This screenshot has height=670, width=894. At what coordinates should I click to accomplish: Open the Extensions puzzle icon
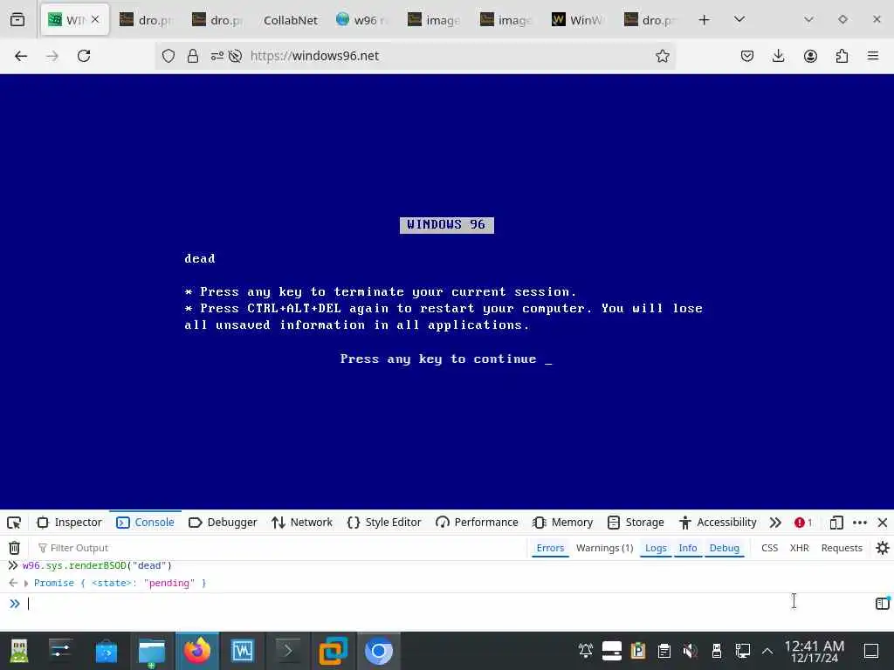[x=842, y=56]
